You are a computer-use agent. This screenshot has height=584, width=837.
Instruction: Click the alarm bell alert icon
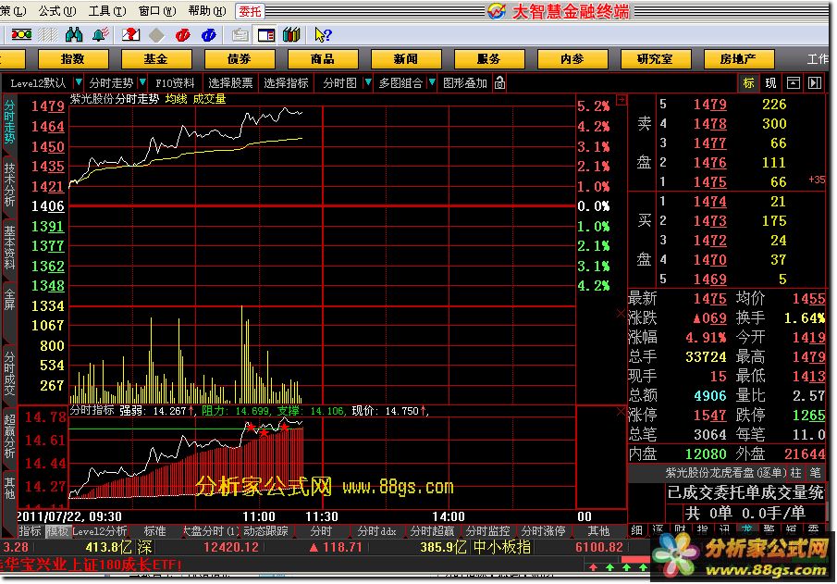point(101,35)
